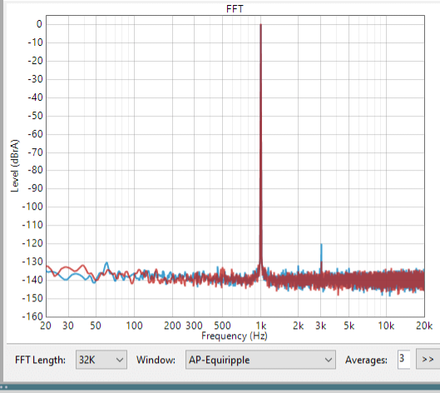Click the 20k tick label on frequency axis
This screenshot has width=440, height=393.
pos(424,326)
